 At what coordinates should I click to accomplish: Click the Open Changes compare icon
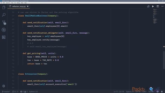pyautogui.click(x=148, y=6)
